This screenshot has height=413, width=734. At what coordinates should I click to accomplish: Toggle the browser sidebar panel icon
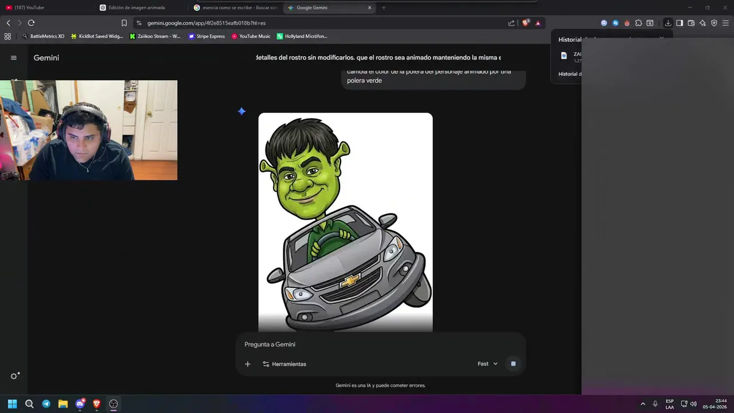point(680,23)
